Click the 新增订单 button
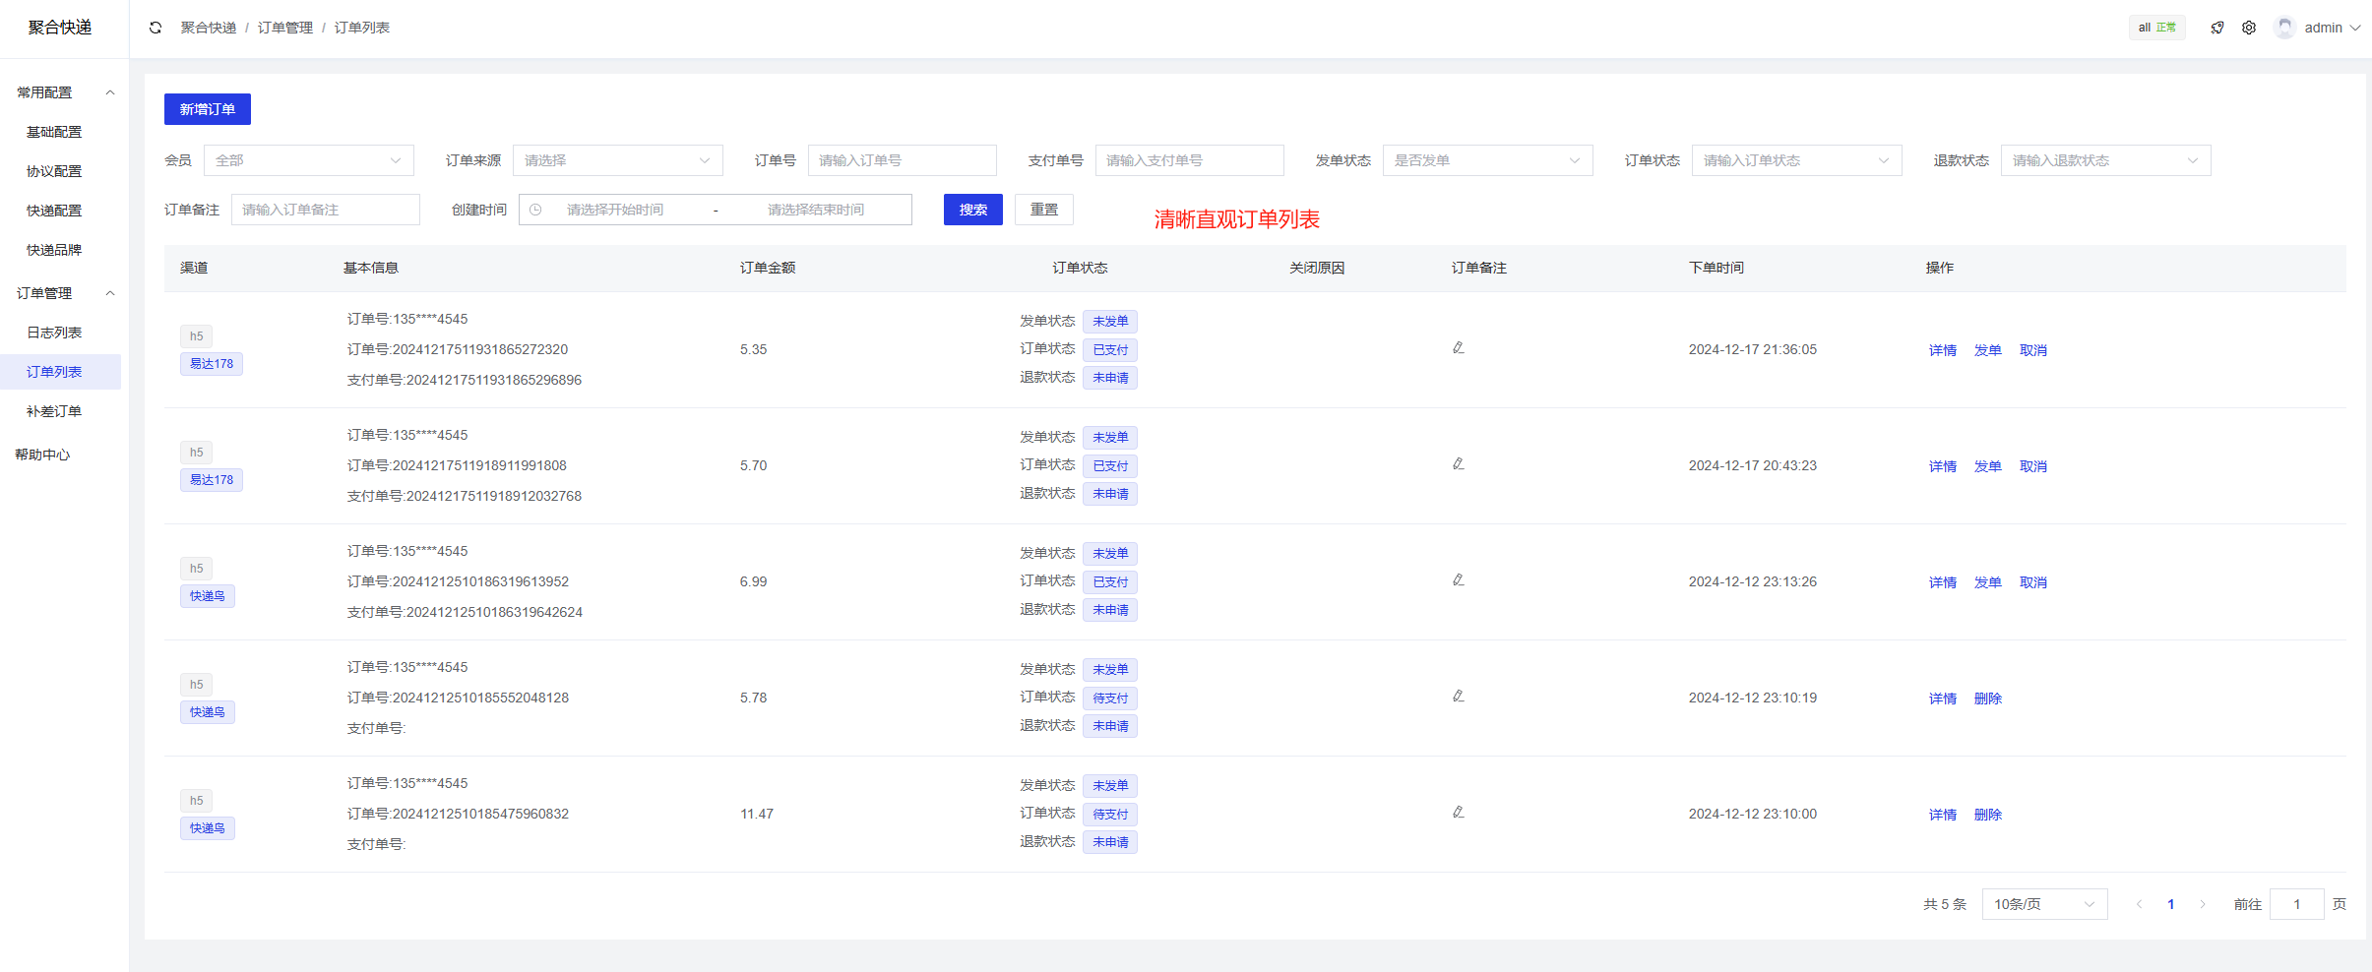Image resolution: width=2372 pixels, height=972 pixels. pos(207,109)
